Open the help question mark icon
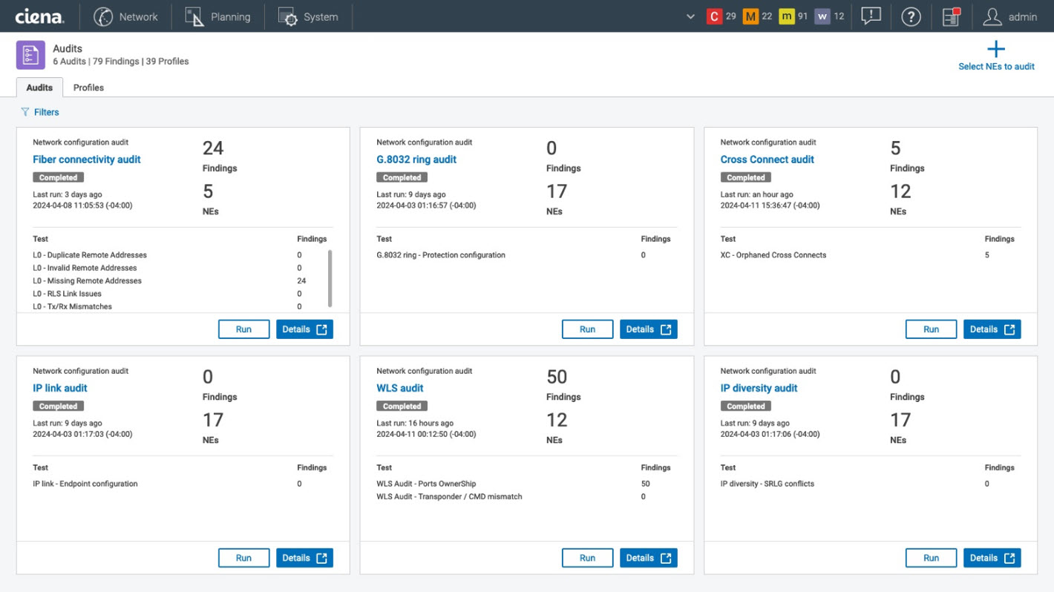This screenshot has height=592, width=1054. point(911,16)
